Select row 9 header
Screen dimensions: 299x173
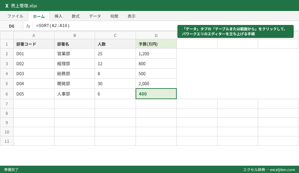(7, 122)
